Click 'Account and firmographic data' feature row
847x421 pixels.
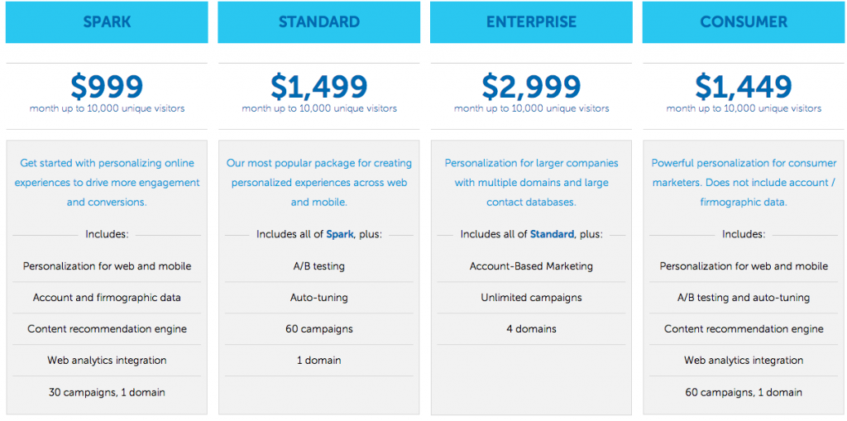107,298
